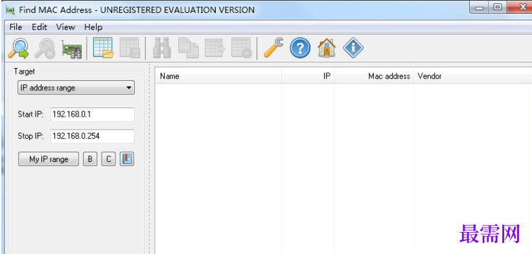Viewport: 532px width, 254px height.
Task: Open the Edit menu
Action: 40,27
